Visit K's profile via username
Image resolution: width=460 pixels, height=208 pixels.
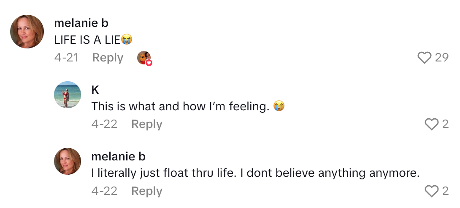[95, 90]
